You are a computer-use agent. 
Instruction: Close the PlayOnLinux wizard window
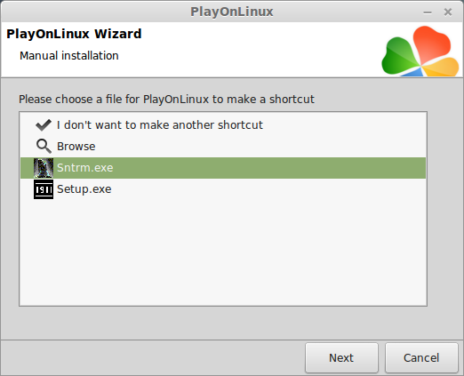pos(448,12)
